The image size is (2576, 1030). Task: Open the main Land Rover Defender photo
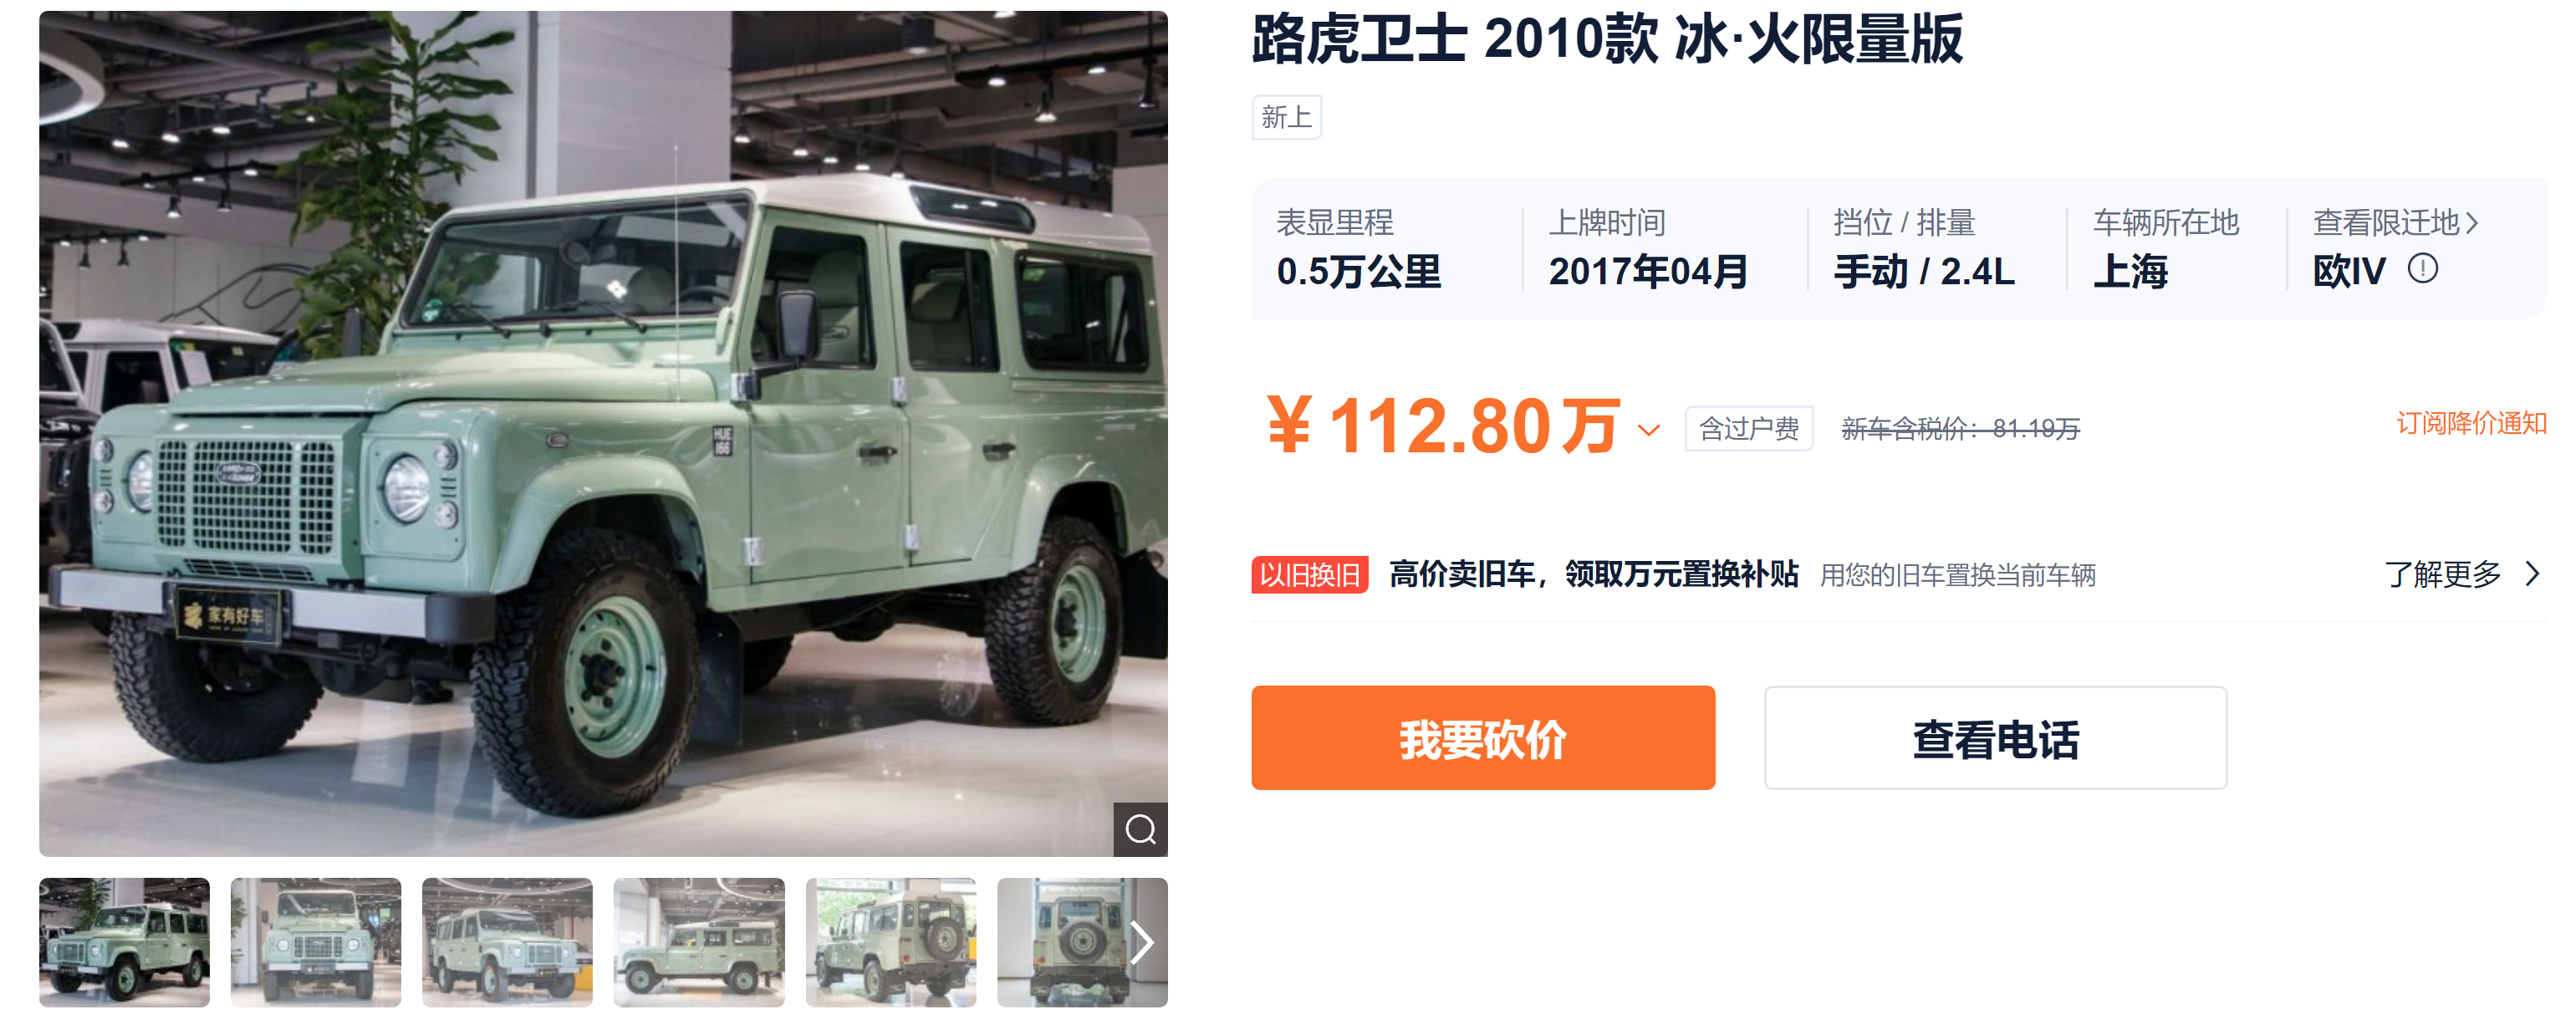click(x=603, y=433)
